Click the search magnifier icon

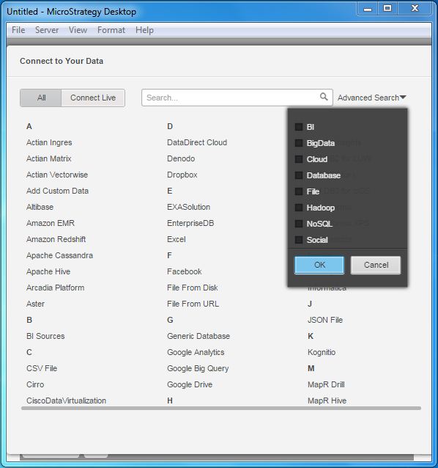[x=324, y=97]
